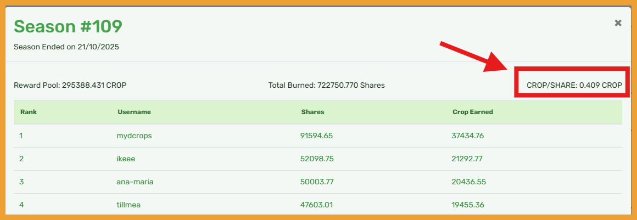Screen dimensions: 637x220
Task: Open the ana-maria user profile
Action: 135,182
